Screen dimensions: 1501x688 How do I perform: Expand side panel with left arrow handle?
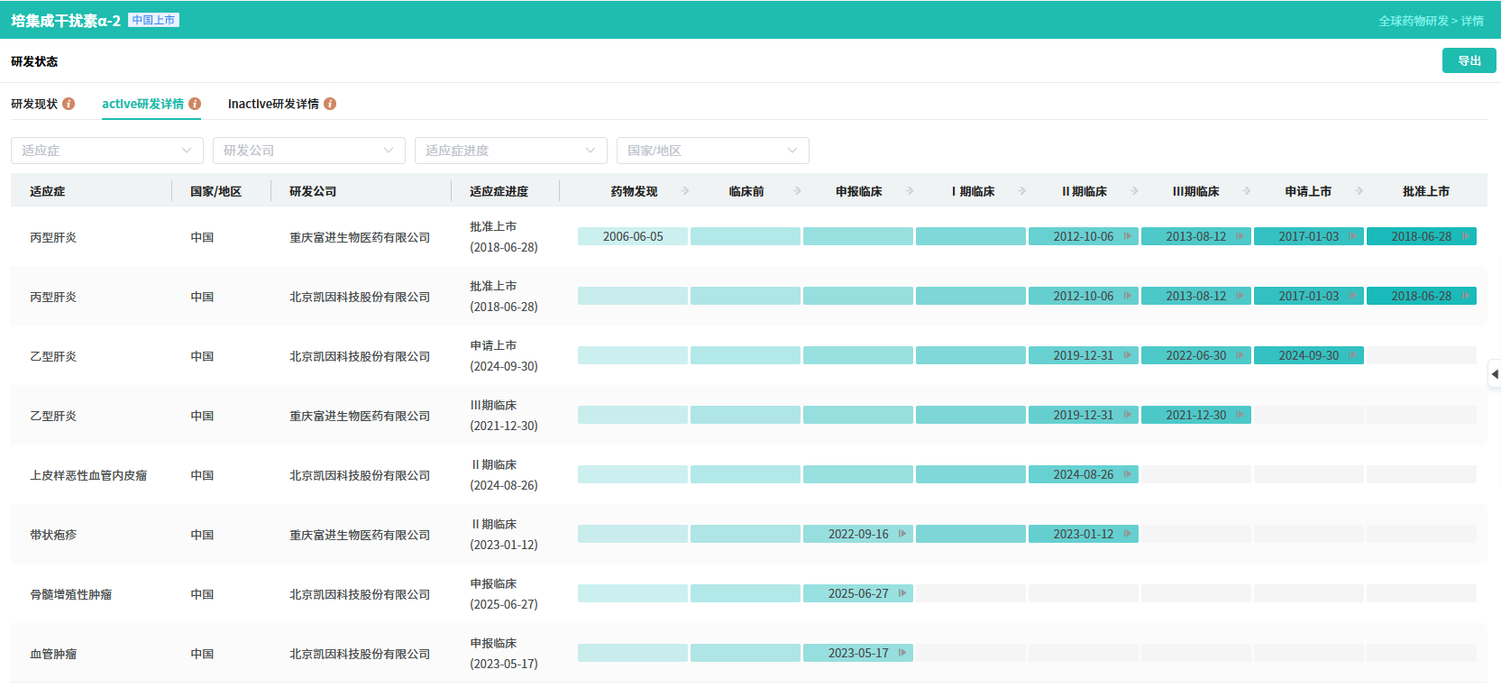pyautogui.click(x=1494, y=373)
